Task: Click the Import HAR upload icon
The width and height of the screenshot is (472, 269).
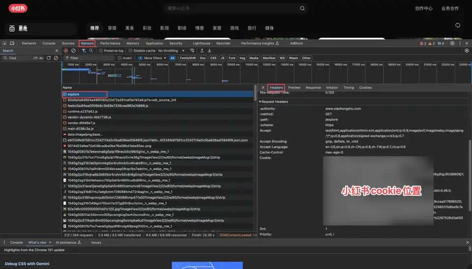Action: pyautogui.click(x=202, y=51)
